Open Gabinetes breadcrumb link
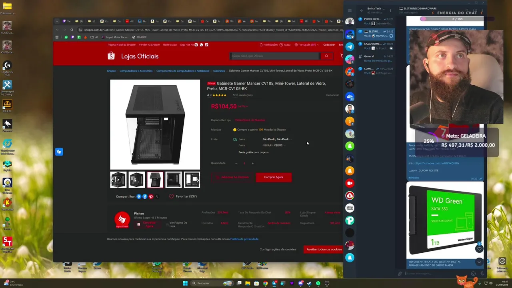Screen dimensions: 512x288 point(219,71)
